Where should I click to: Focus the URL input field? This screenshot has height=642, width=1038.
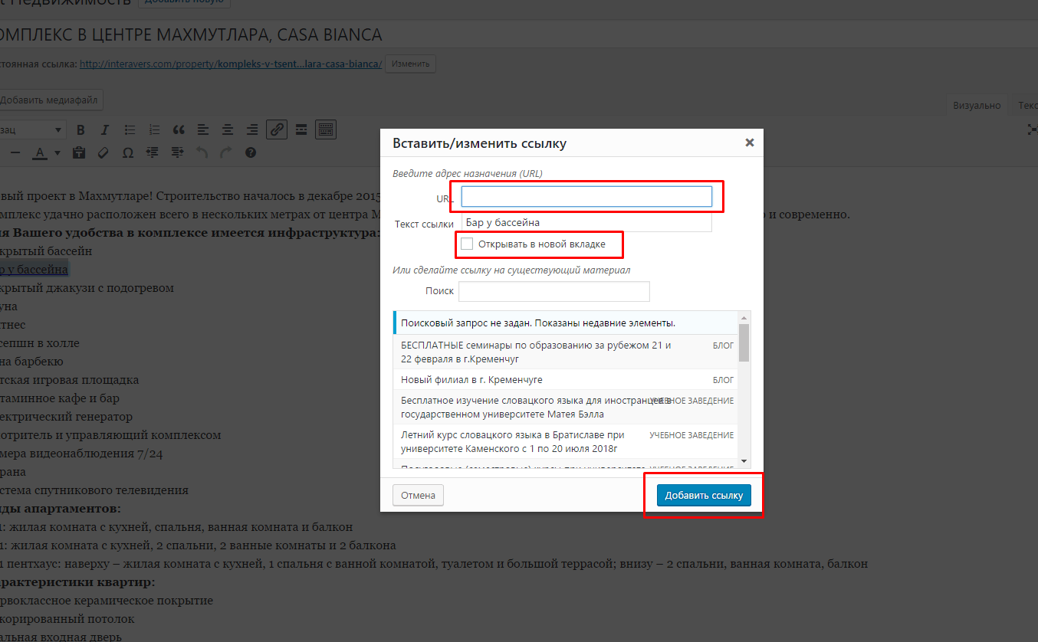pyautogui.click(x=586, y=197)
